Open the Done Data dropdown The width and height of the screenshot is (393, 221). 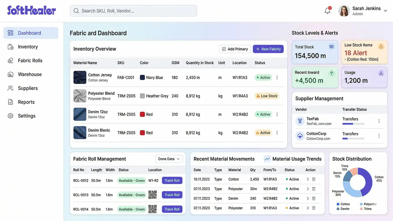pyautogui.click(x=169, y=159)
